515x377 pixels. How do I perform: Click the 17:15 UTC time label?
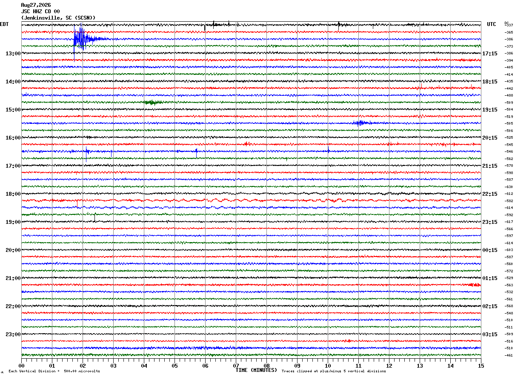(x=490, y=53)
